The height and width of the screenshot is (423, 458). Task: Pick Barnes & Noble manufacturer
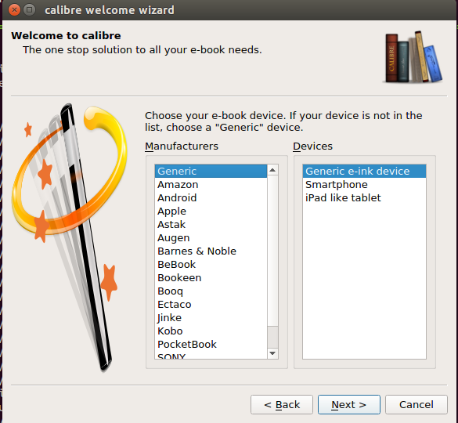point(211,251)
